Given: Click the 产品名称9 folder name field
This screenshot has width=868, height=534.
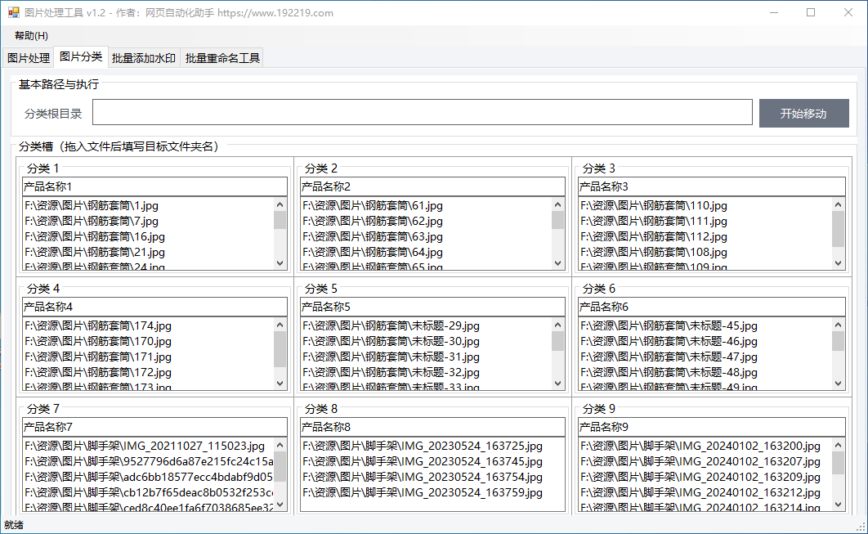Looking at the screenshot, I should [710, 427].
